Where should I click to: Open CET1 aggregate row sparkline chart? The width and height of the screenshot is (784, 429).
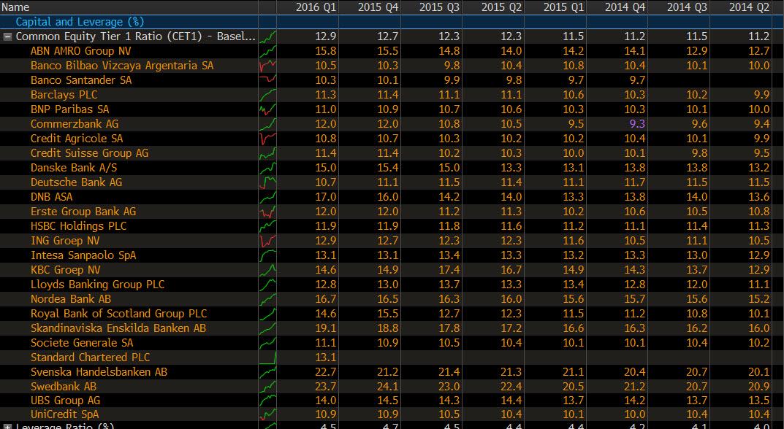pyautogui.click(x=267, y=36)
